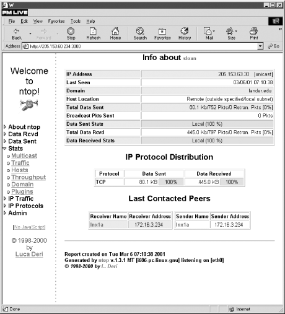Follow the Luca Deri link

point(29,254)
